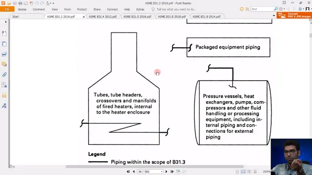Show the layers panel from sidebar

point(4,54)
